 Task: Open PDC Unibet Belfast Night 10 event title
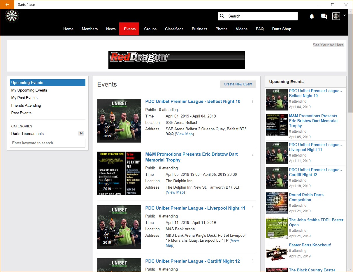click(x=193, y=101)
